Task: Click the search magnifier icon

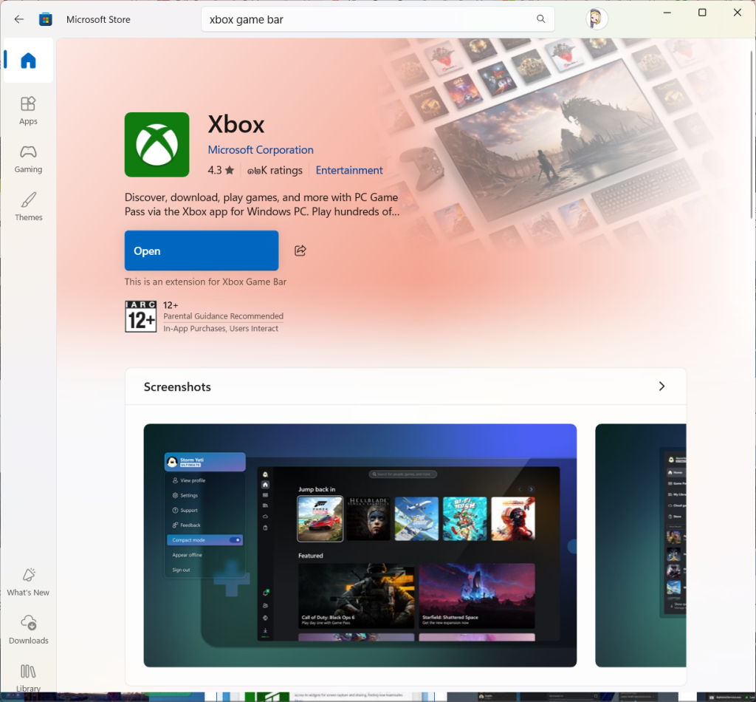Action: pyautogui.click(x=540, y=19)
